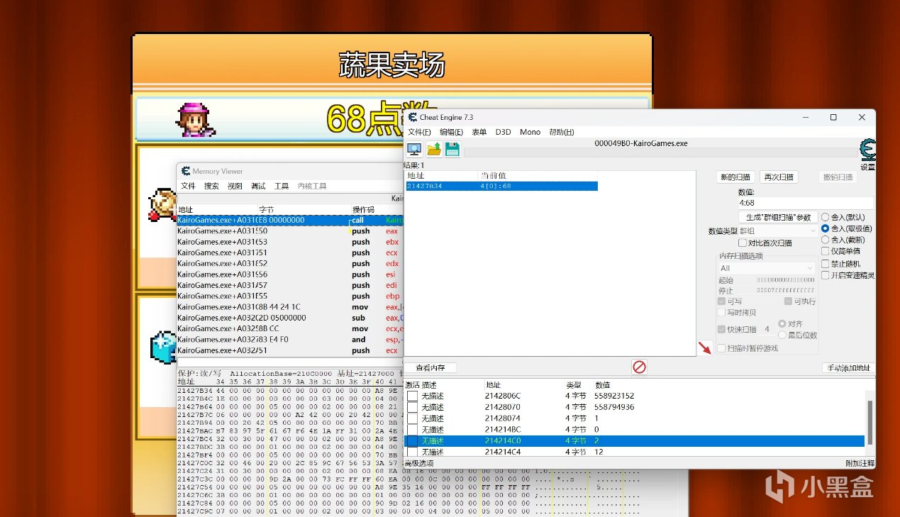The image size is (900, 517).
Task: Open the 表单 menu
Action: [479, 132]
